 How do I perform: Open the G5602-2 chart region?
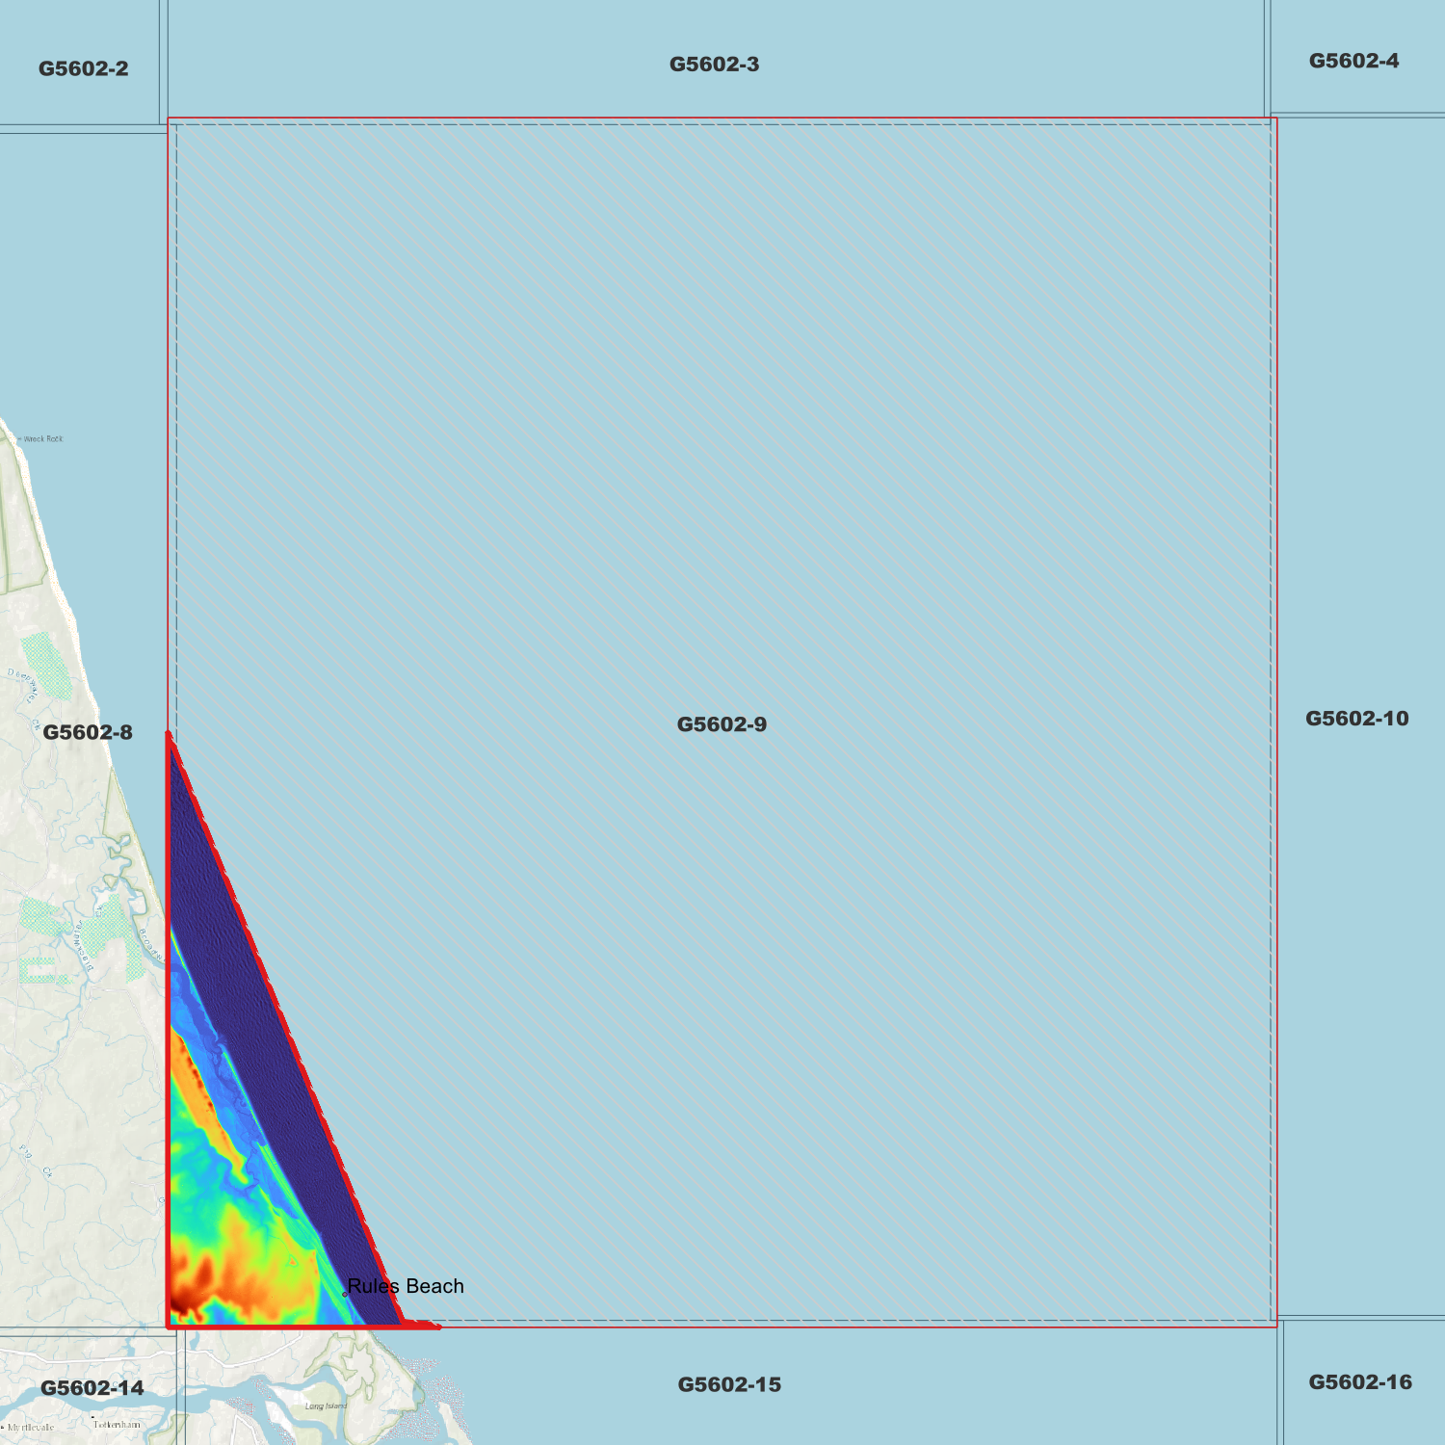coord(83,67)
